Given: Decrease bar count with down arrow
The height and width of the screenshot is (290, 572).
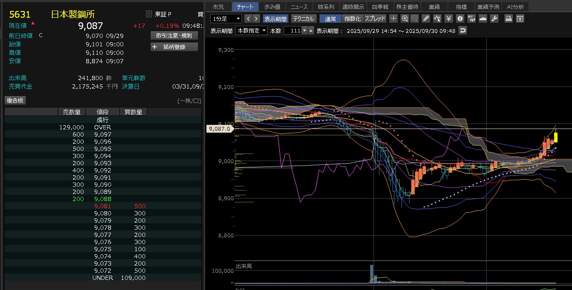Looking at the screenshot, I should [305, 31].
